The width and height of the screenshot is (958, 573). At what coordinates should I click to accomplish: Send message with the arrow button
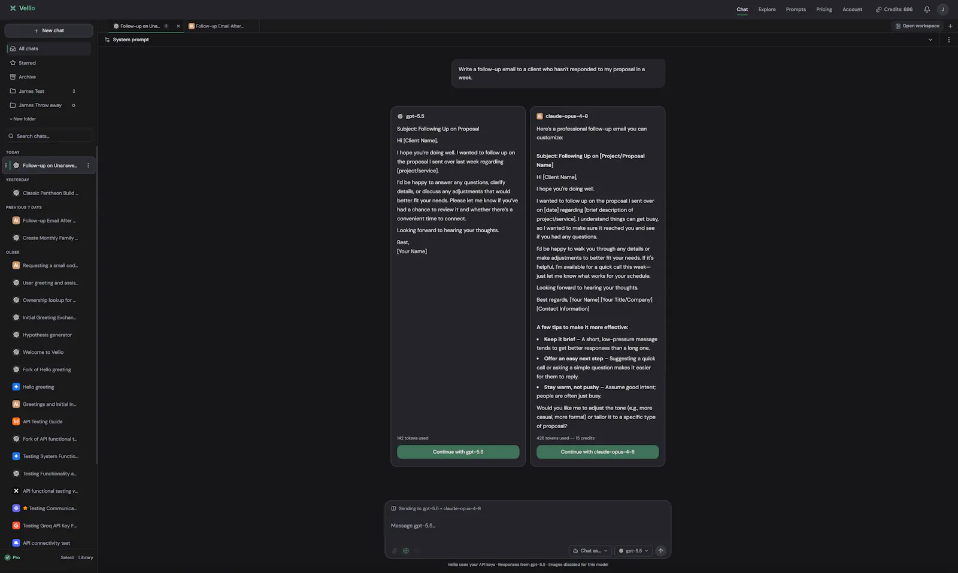pos(660,551)
